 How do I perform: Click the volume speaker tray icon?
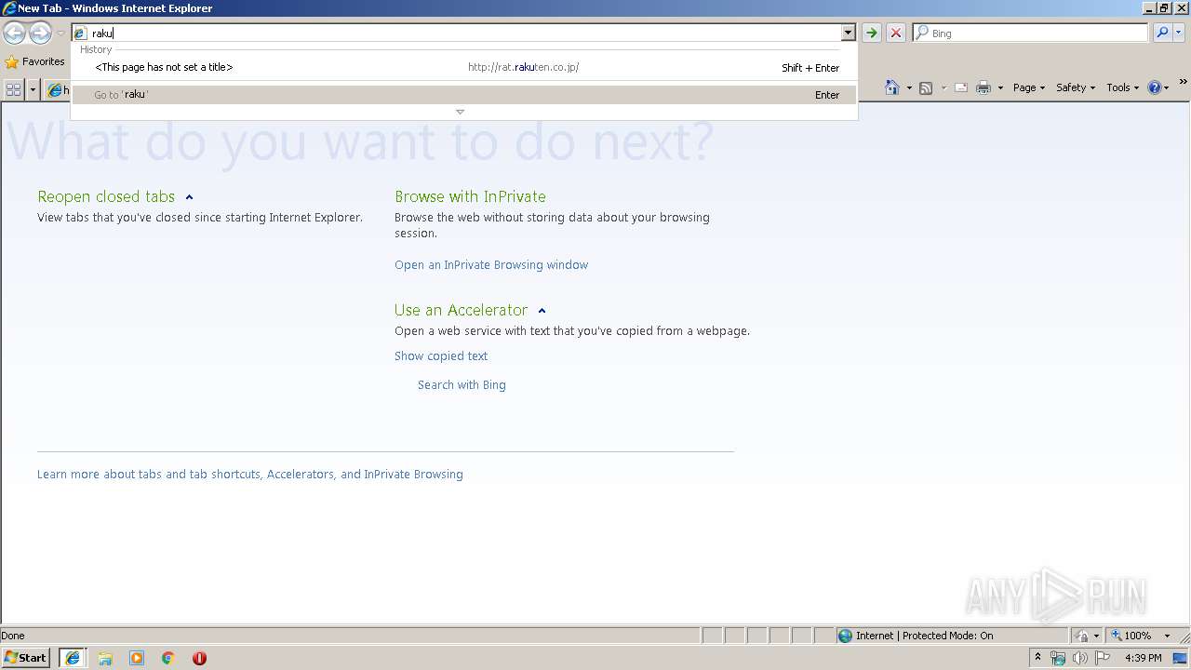1080,658
